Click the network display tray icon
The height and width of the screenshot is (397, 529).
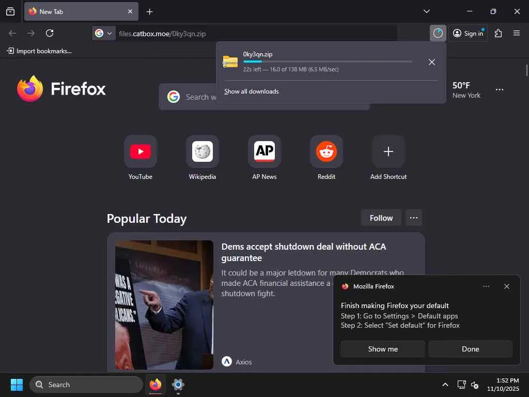pos(461,385)
